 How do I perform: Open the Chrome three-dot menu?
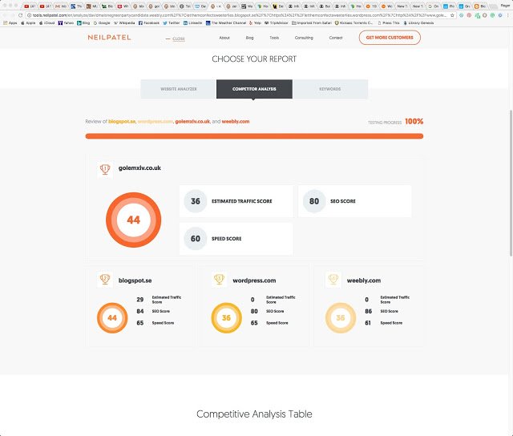click(x=507, y=15)
